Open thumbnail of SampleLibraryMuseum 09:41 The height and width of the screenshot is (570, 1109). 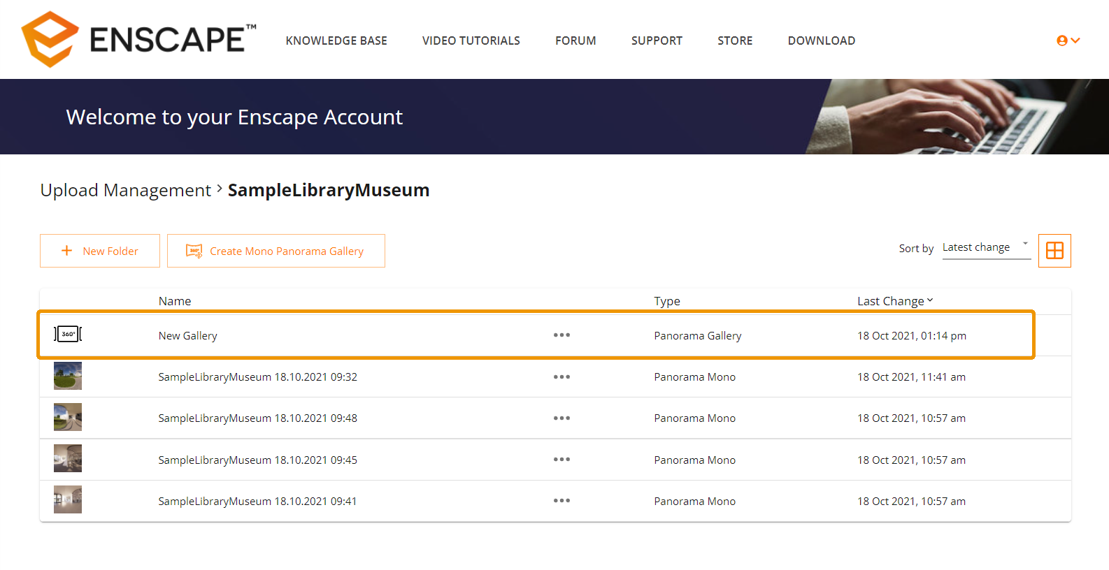tap(68, 499)
